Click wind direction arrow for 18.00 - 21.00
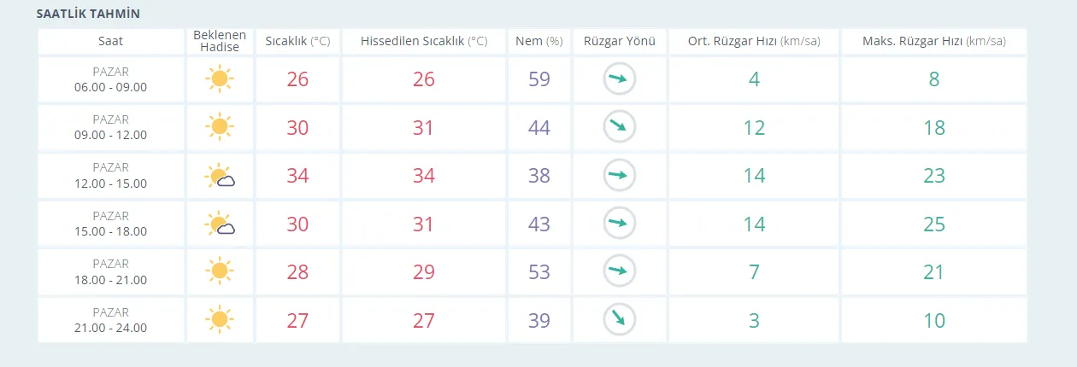The image size is (1077, 367). 620,272
